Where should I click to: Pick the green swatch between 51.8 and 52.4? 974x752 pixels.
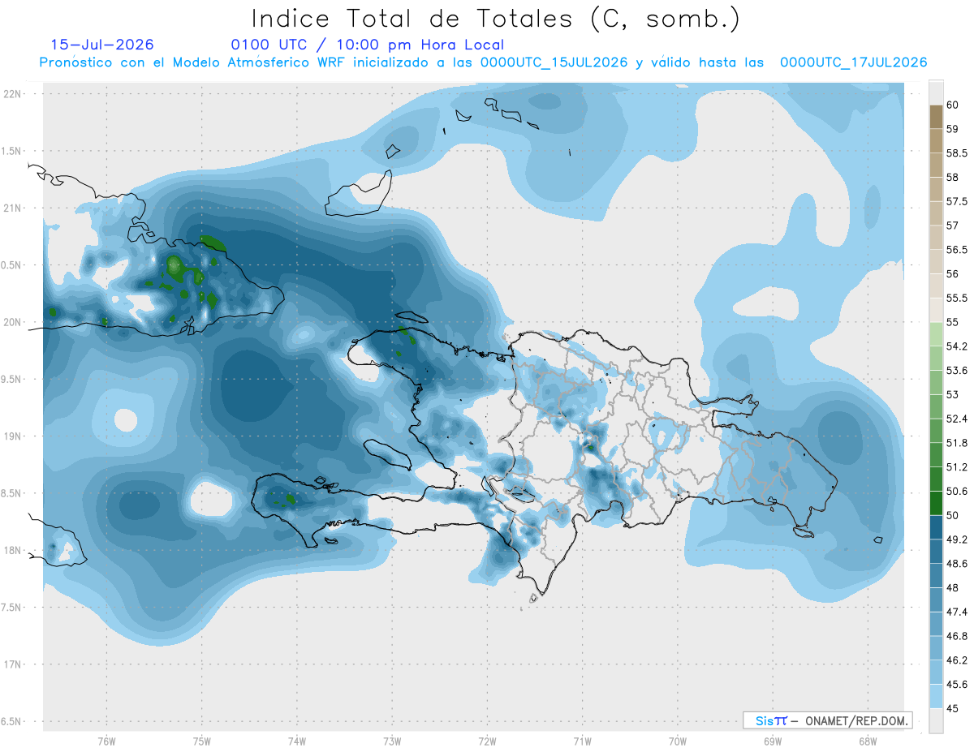coord(935,431)
